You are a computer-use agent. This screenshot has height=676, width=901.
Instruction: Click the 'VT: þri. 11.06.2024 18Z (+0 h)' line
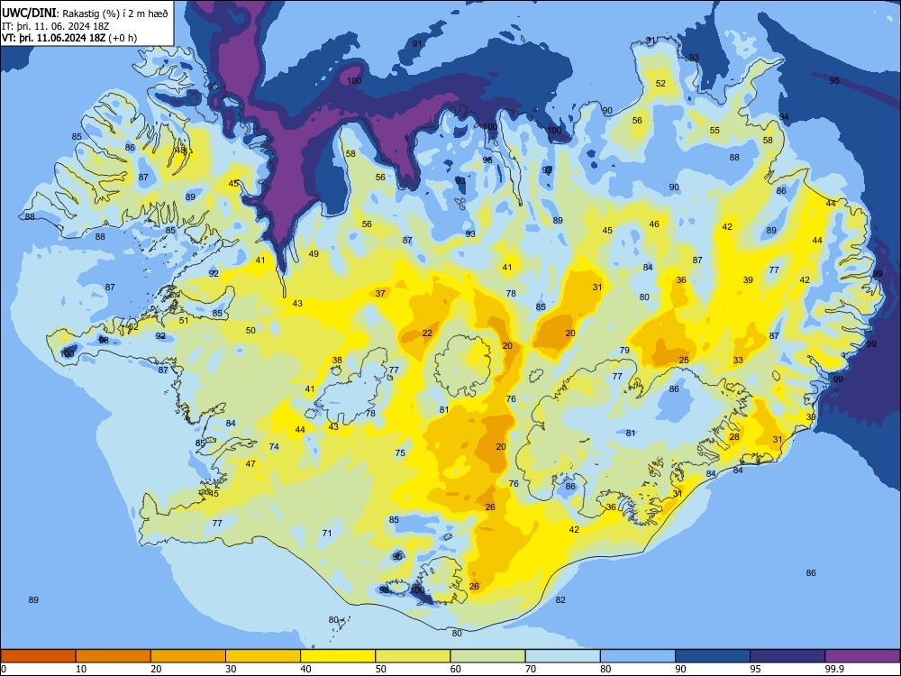(x=69, y=38)
